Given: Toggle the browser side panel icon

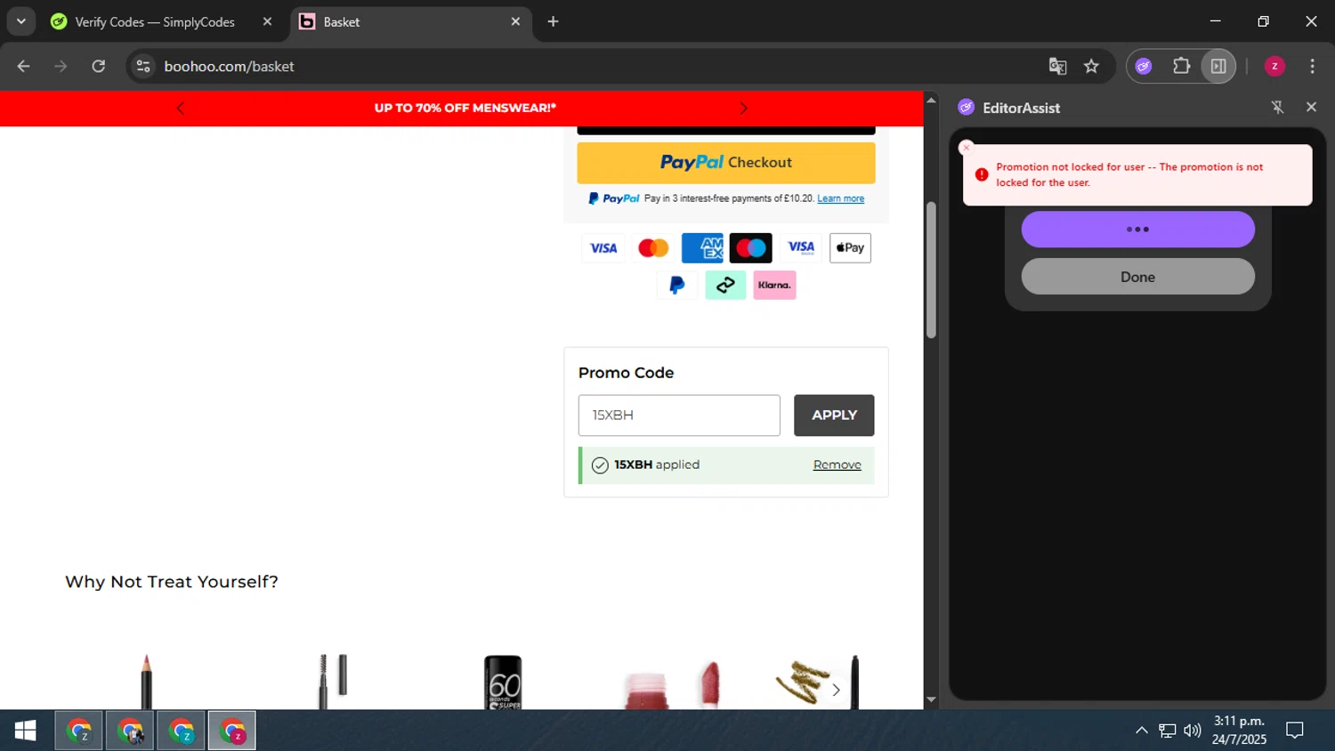Looking at the screenshot, I should click(x=1218, y=66).
